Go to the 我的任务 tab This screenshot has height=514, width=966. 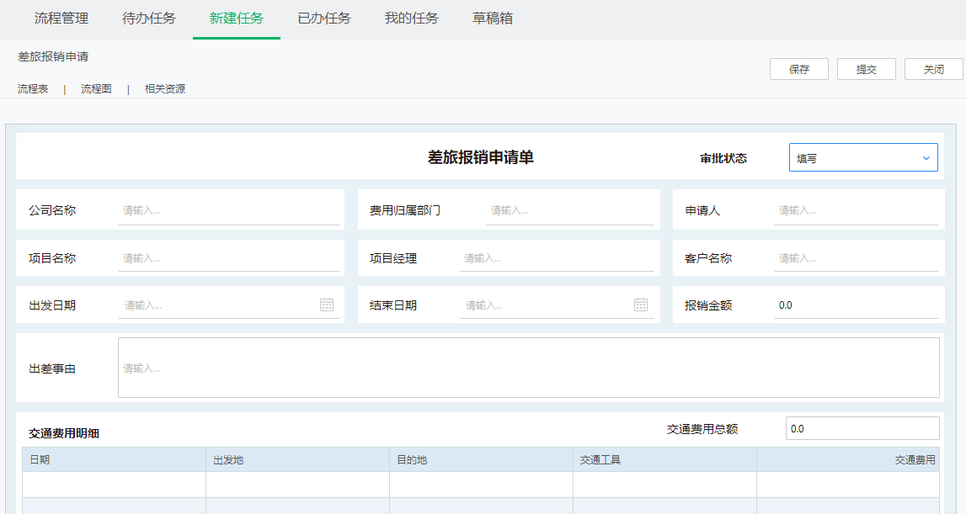(x=412, y=19)
